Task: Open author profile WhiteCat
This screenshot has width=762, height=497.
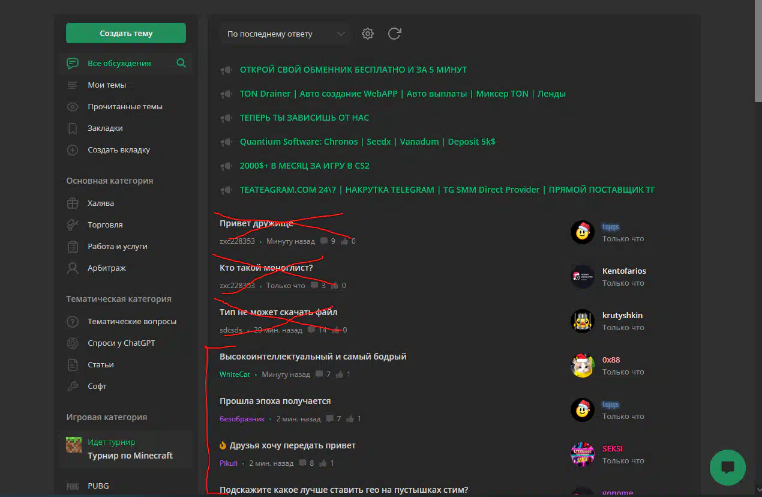Action: tap(235, 375)
